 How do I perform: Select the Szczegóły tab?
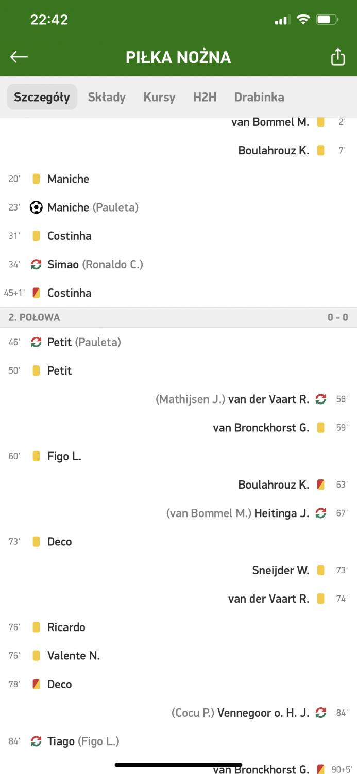pyautogui.click(x=42, y=97)
